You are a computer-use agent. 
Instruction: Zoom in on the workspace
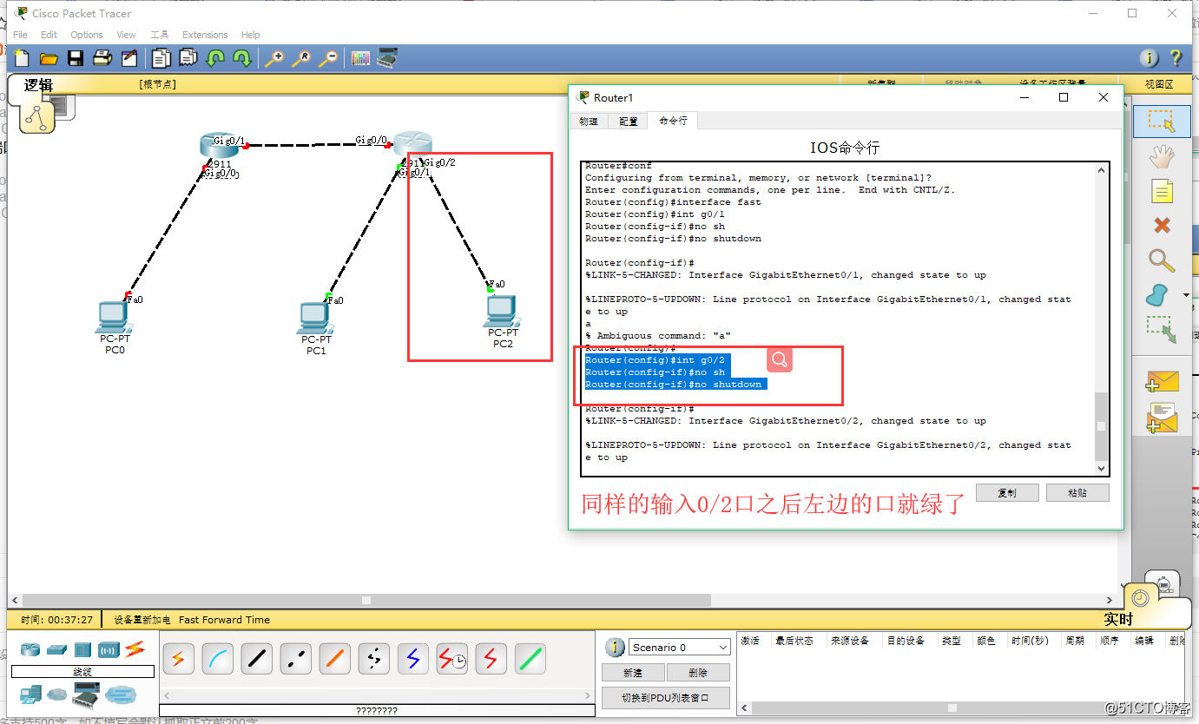tap(274, 58)
